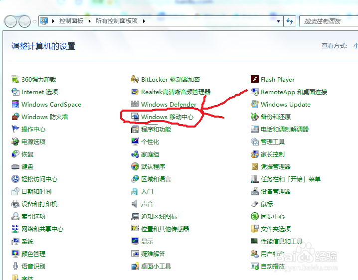Open the 疑难解答 link
This screenshot has height=280, width=358.
click(153, 254)
